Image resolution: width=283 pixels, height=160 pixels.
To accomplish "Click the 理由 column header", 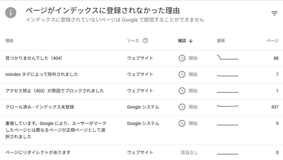I will 9,41.
